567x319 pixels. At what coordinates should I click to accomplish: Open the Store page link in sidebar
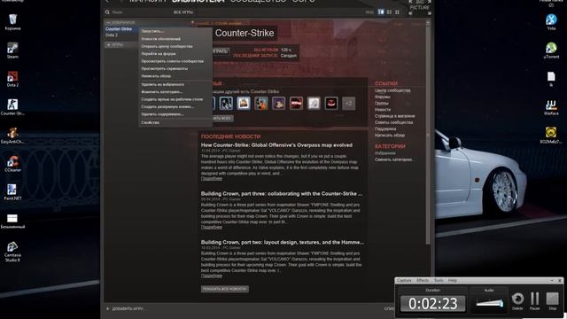pyautogui.click(x=394, y=116)
